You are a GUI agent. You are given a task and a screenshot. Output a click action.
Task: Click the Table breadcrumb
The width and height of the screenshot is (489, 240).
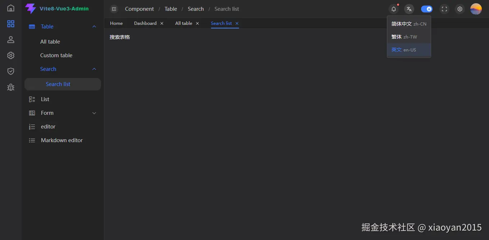pyautogui.click(x=171, y=9)
